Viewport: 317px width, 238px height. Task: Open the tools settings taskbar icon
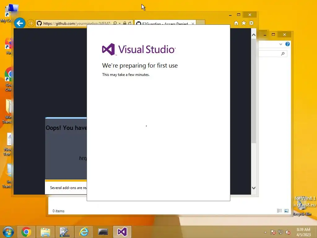(64, 232)
